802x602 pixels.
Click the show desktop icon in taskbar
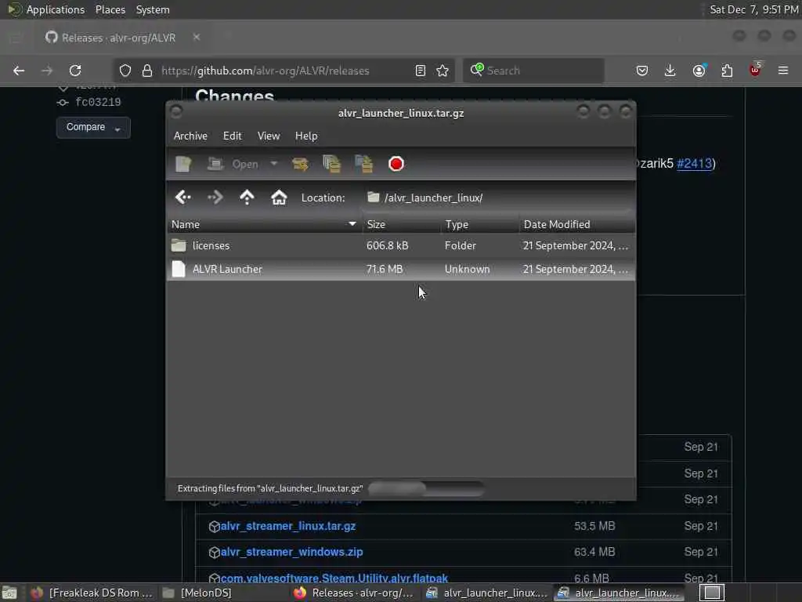pos(9,593)
